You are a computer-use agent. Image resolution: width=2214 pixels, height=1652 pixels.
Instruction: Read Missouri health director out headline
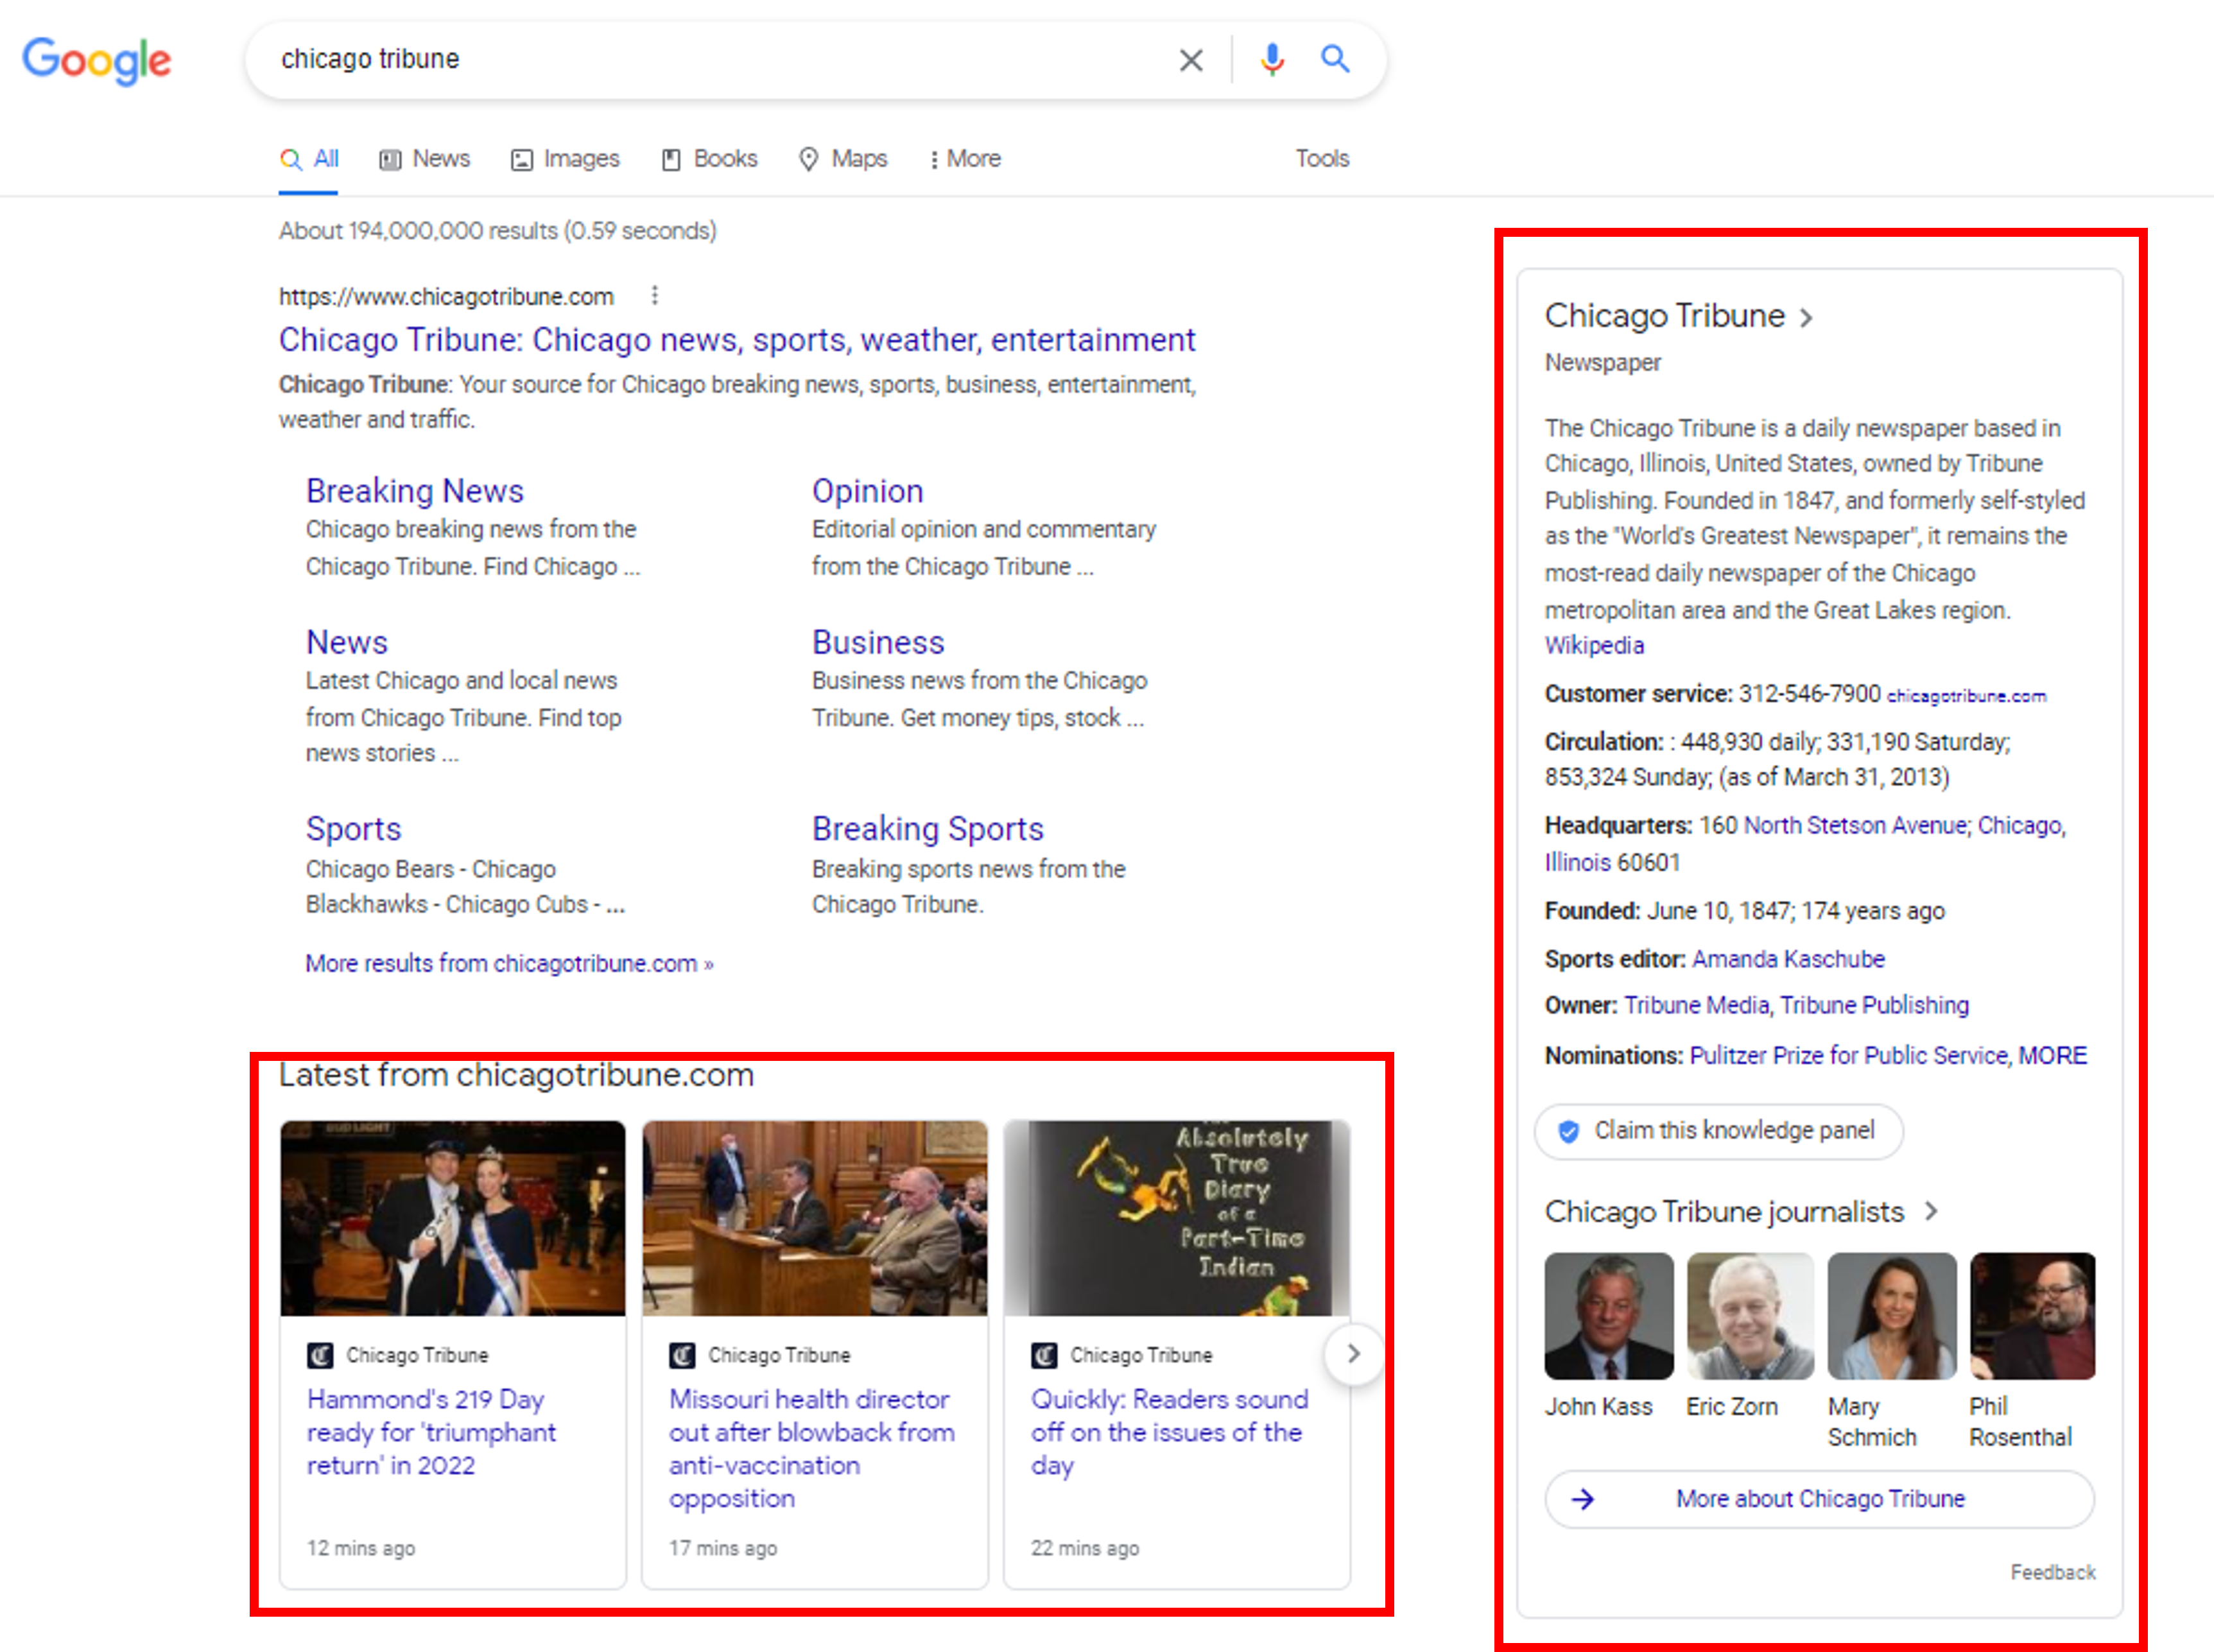point(812,1449)
